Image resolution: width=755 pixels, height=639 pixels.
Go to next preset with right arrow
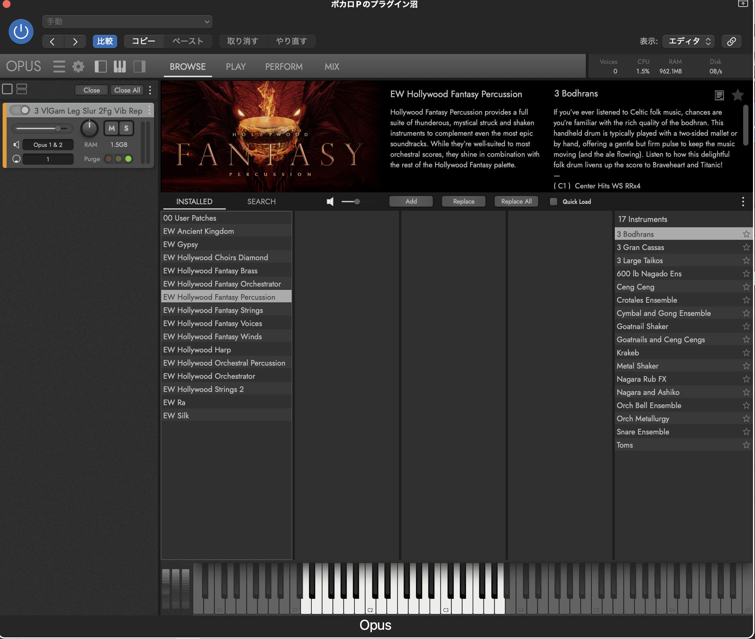pyautogui.click(x=75, y=41)
